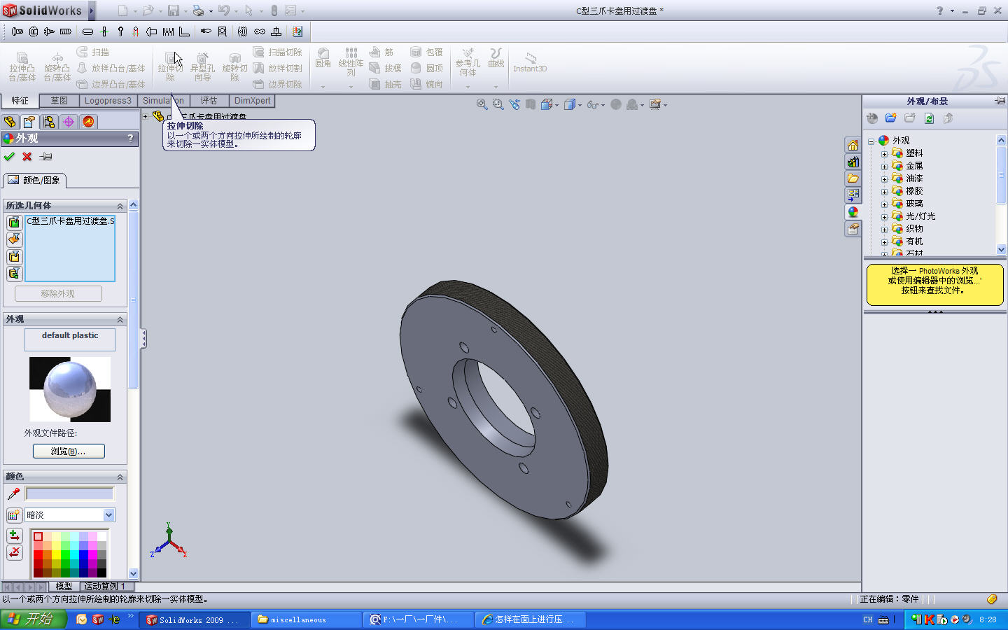Viewport: 1008px width, 630px height.
Task: Click the print icon in the title bar
Action: [x=198, y=10]
